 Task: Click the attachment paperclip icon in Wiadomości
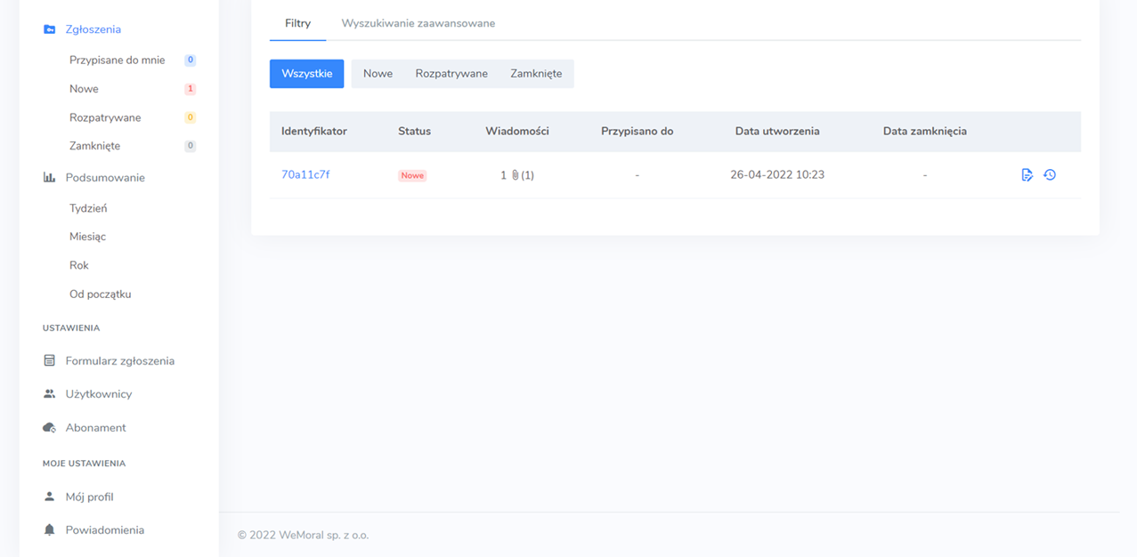[515, 175]
